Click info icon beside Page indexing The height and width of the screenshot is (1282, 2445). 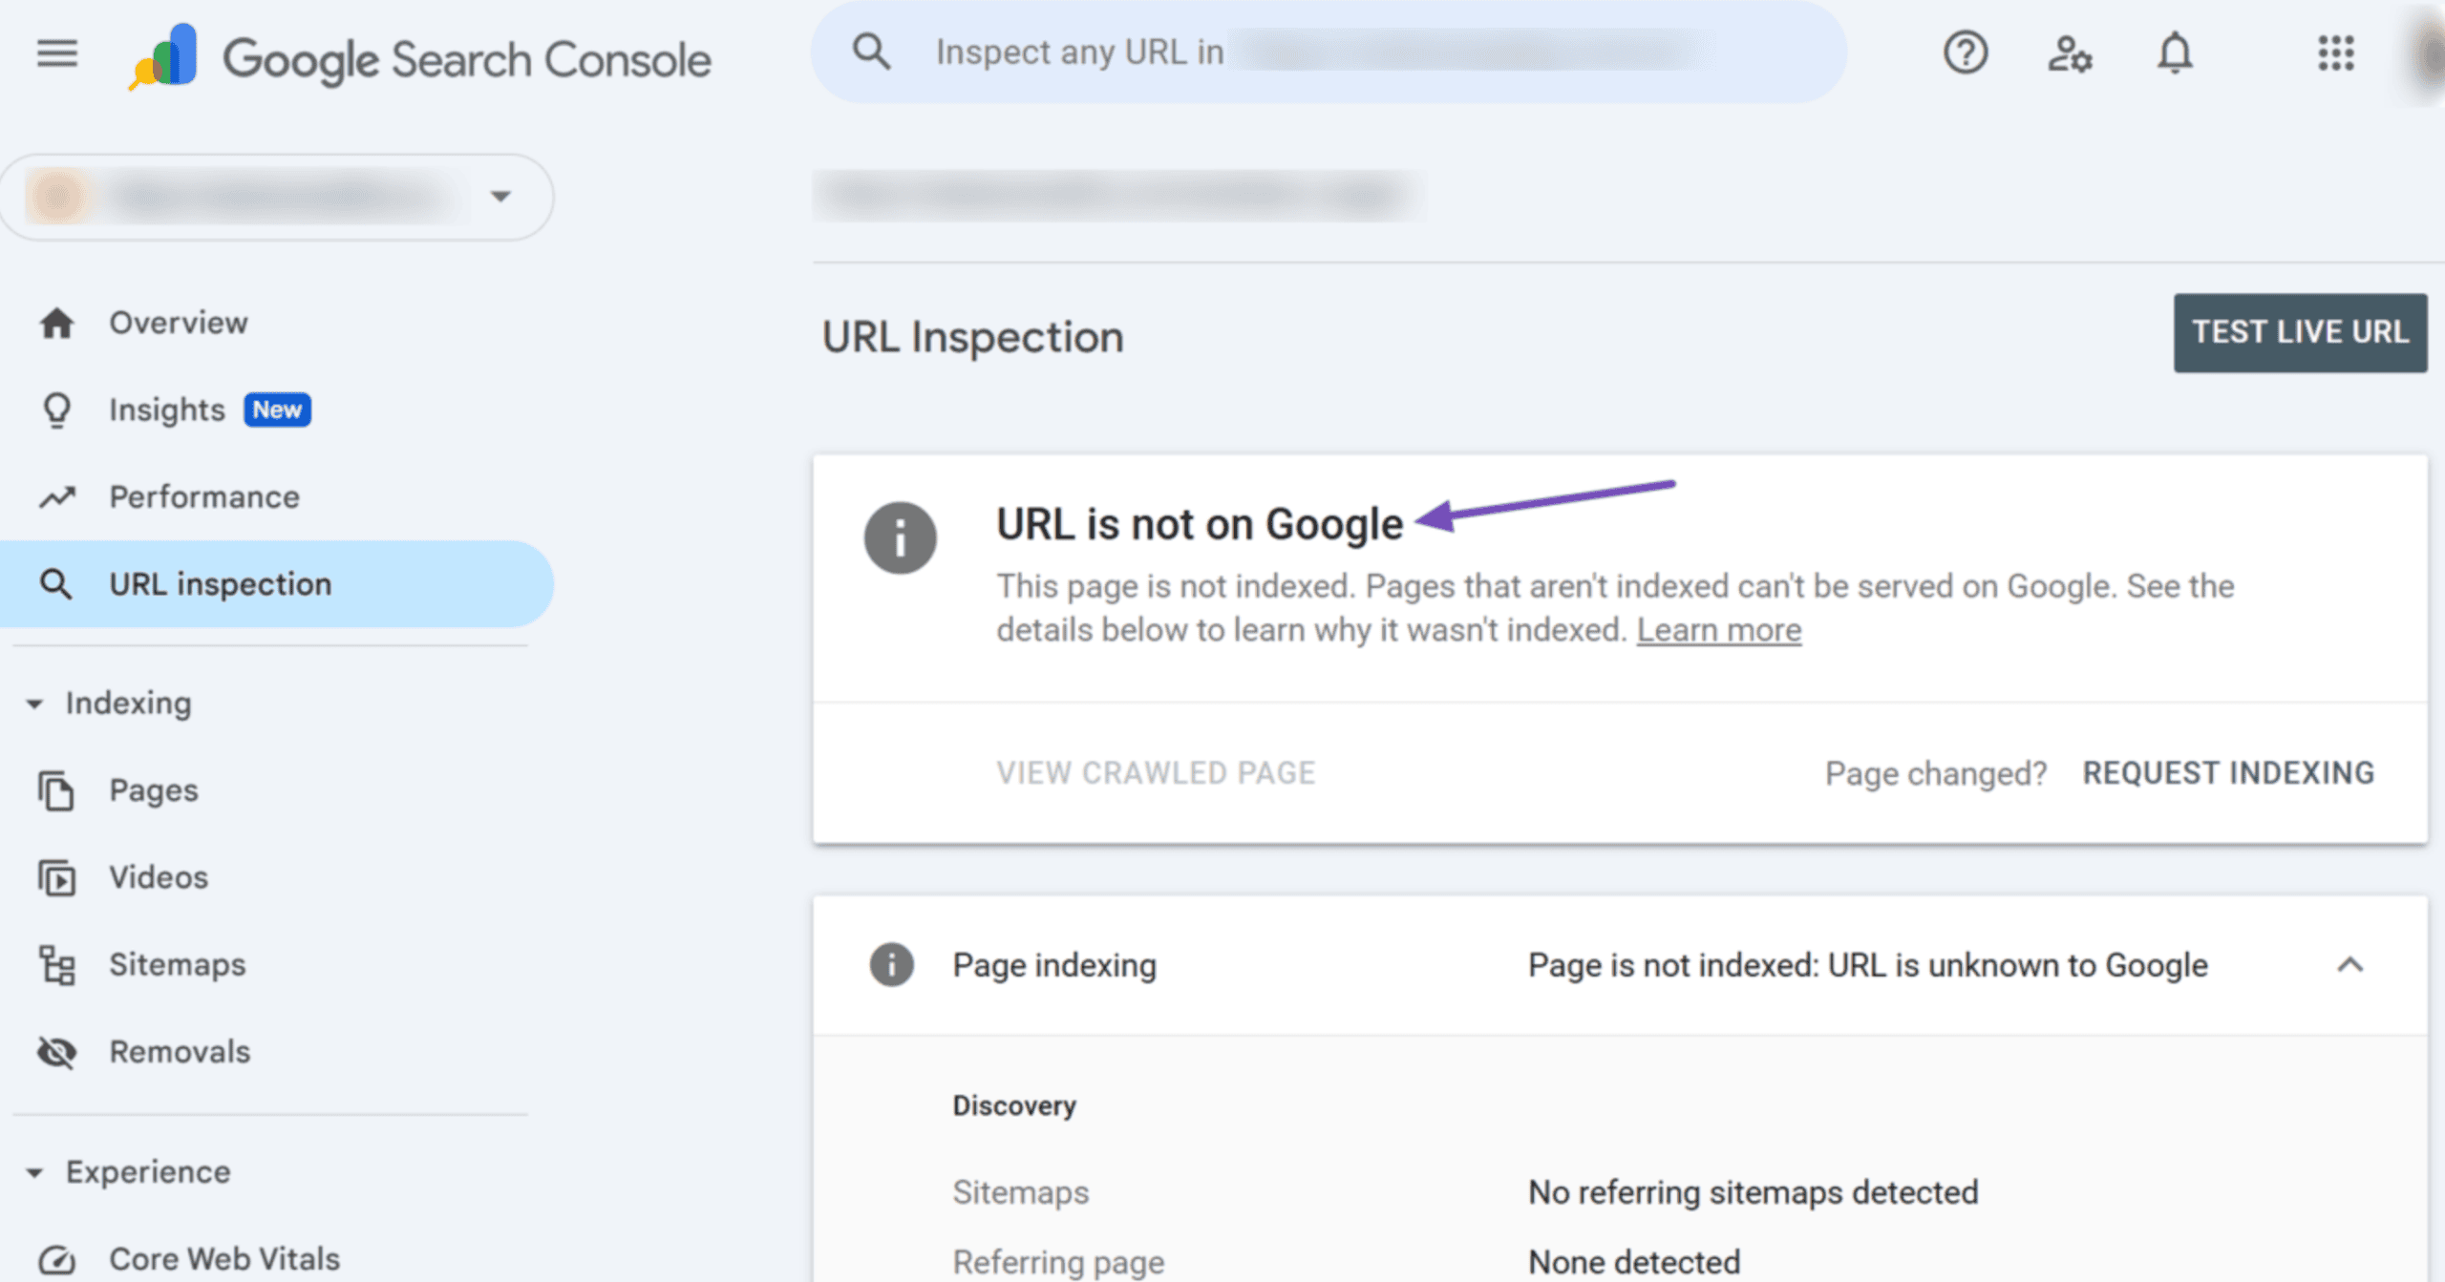point(891,965)
